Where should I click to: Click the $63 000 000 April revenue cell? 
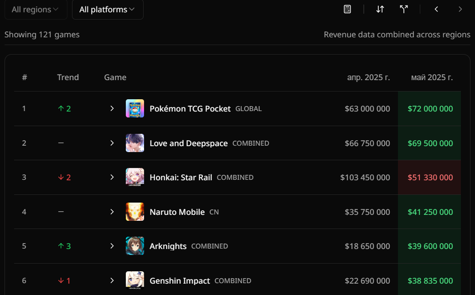(x=367, y=109)
